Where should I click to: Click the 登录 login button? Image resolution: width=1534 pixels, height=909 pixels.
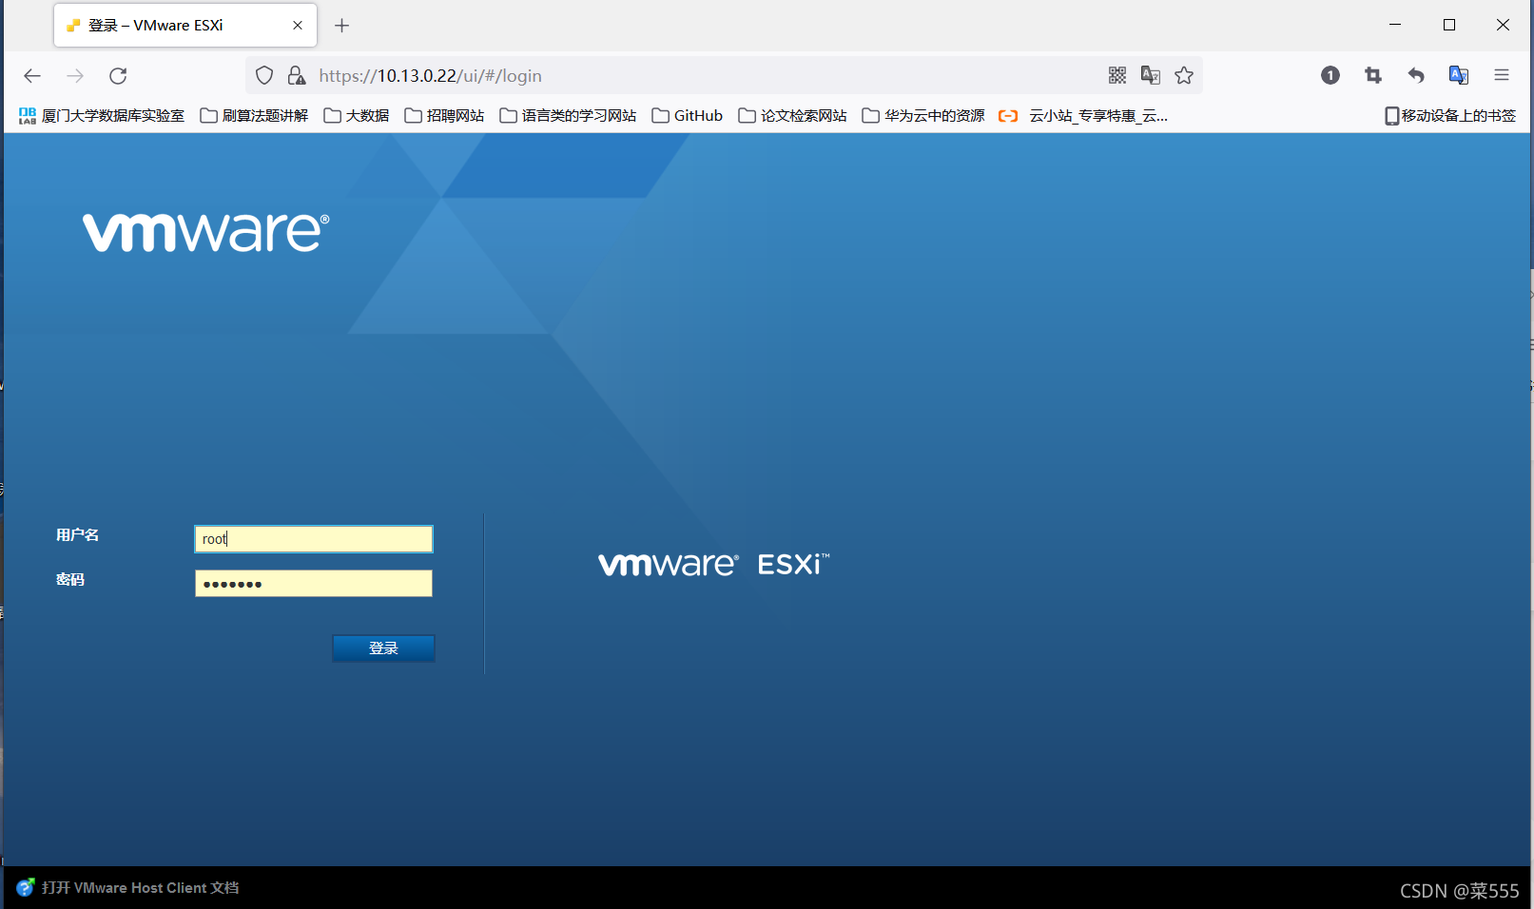(383, 648)
